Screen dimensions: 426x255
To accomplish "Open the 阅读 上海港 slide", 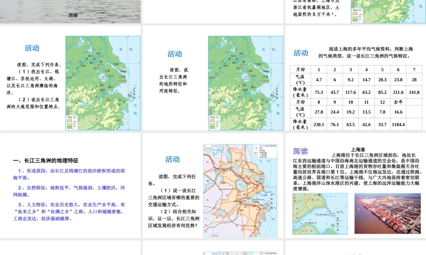I will coord(356,185).
